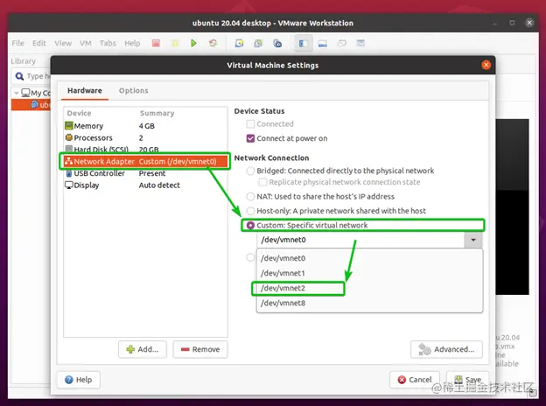Cancel the settings dialog
Image resolution: width=546 pixels, height=406 pixels.
(415, 380)
